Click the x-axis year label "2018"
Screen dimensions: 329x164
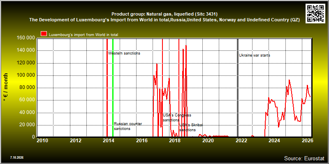(175, 141)
